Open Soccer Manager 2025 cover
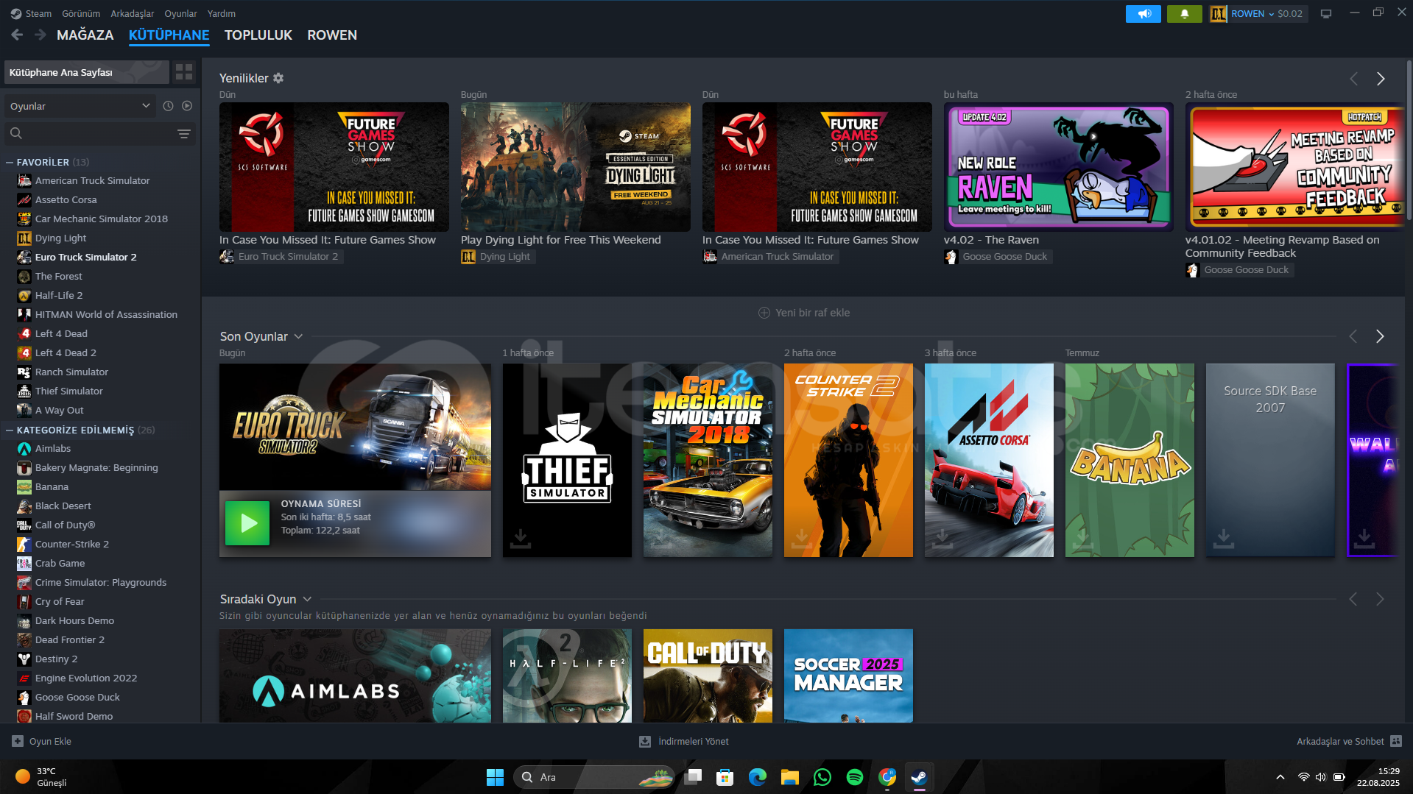The height and width of the screenshot is (794, 1413). coord(848,676)
